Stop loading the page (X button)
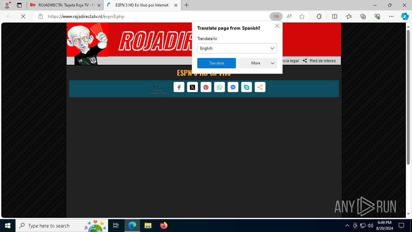The height and width of the screenshot is (232, 412). [23, 16]
